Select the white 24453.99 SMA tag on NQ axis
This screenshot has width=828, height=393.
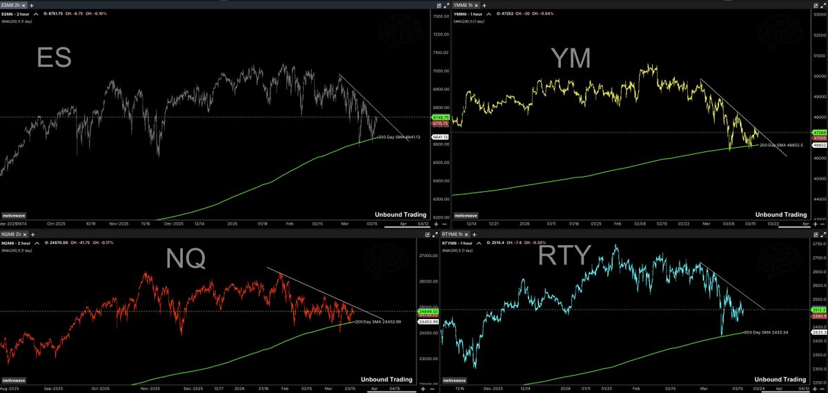tap(428, 322)
